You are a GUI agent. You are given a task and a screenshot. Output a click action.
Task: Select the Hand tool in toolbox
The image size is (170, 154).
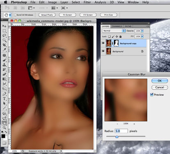pyautogui.click(x=4, y=123)
